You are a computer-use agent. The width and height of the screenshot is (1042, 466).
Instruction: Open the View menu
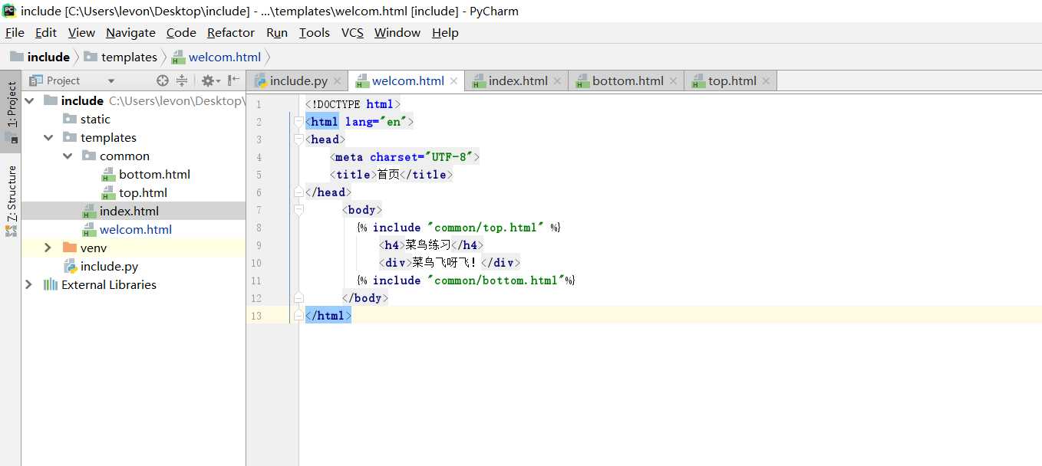81,32
